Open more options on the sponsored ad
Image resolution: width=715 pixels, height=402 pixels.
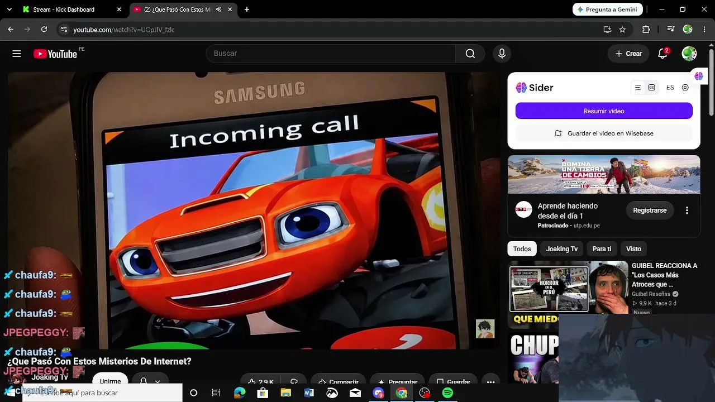tap(687, 210)
